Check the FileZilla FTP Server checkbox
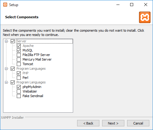Screen dimensions: 153x130 [19, 55]
